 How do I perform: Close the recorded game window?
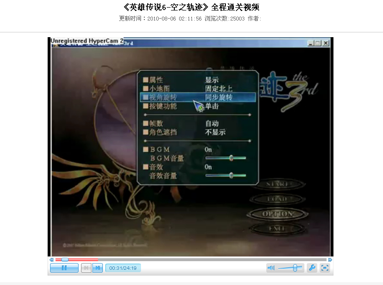pos(326,43)
